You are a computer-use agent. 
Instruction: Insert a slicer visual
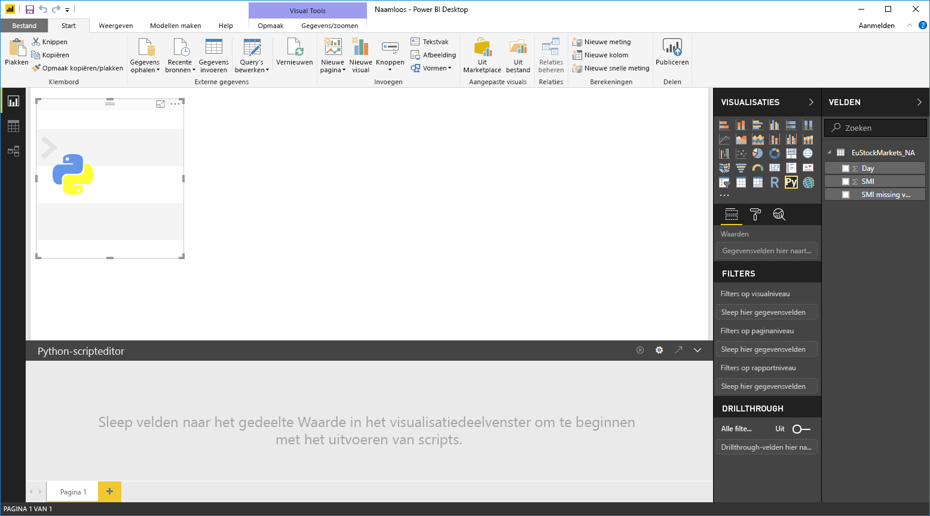[724, 183]
